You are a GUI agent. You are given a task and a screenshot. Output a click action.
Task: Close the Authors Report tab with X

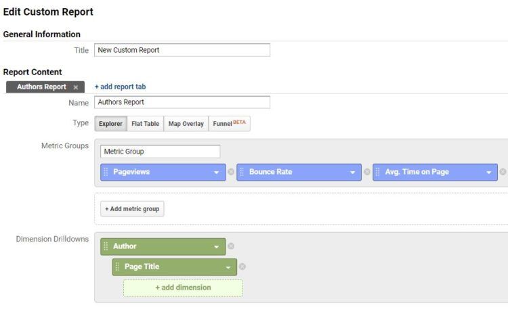(76, 87)
